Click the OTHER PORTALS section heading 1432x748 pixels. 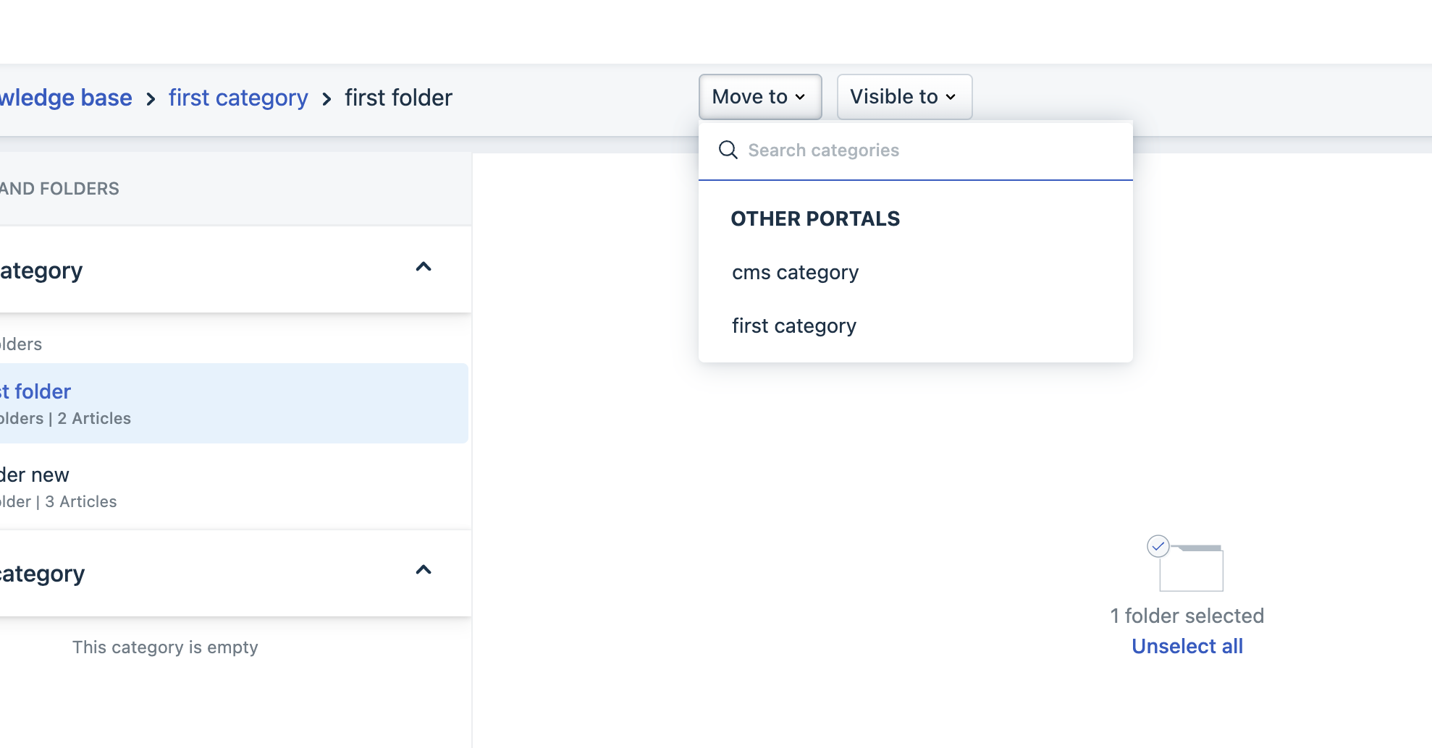(x=815, y=218)
